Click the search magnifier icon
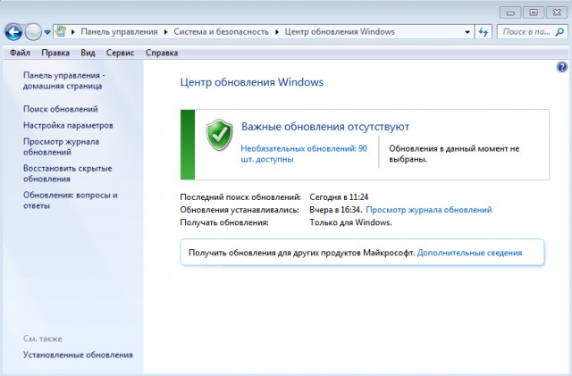This screenshot has width=572, height=376. pos(559,32)
